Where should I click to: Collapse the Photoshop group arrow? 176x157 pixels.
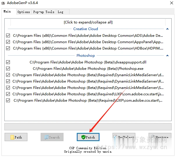(167, 56)
